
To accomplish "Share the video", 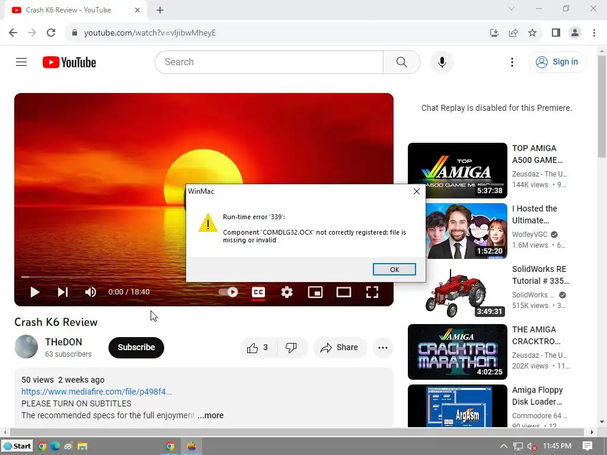I will (x=340, y=347).
